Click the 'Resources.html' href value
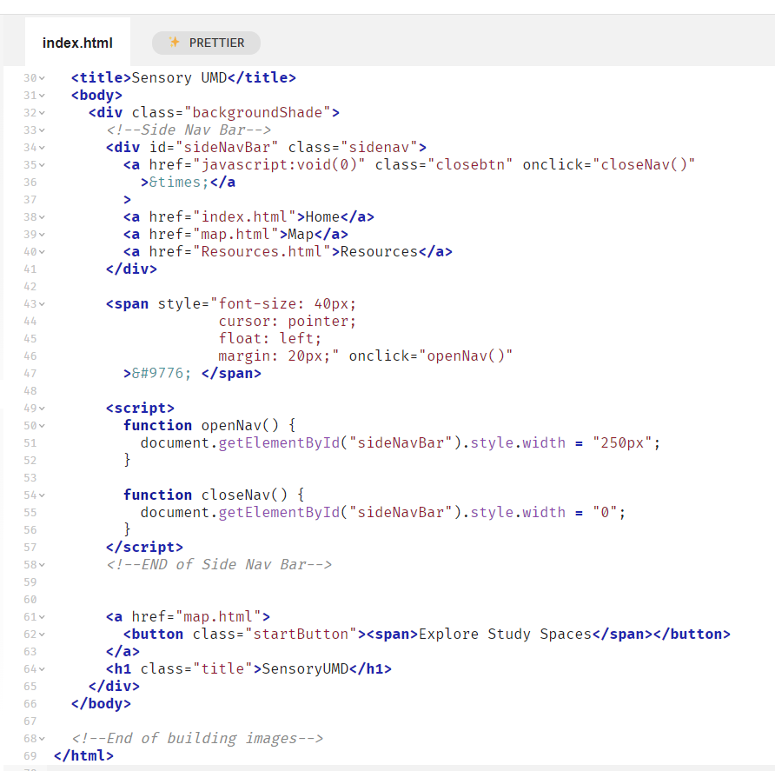 (x=262, y=252)
